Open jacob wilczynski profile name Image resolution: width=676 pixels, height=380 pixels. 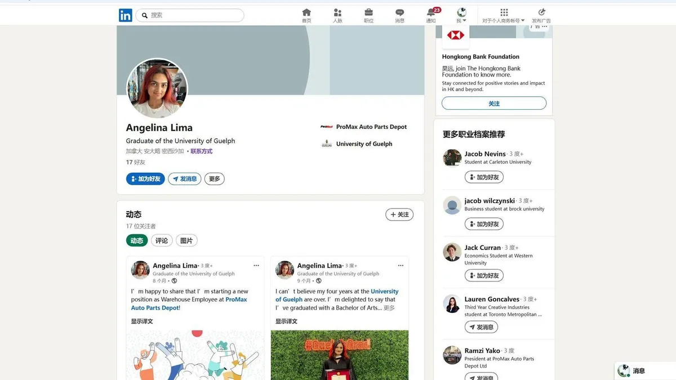click(x=490, y=200)
